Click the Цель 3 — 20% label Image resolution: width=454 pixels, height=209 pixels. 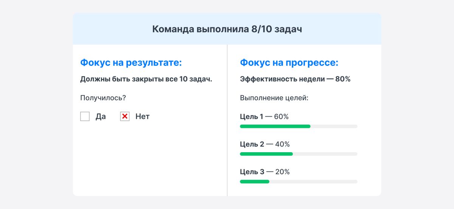coord(265,172)
